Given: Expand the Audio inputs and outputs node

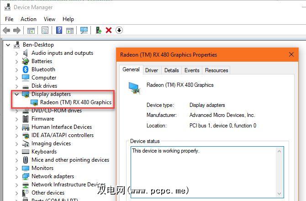Looking at the screenshot, I should pyautogui.click(x=17, y=53).
